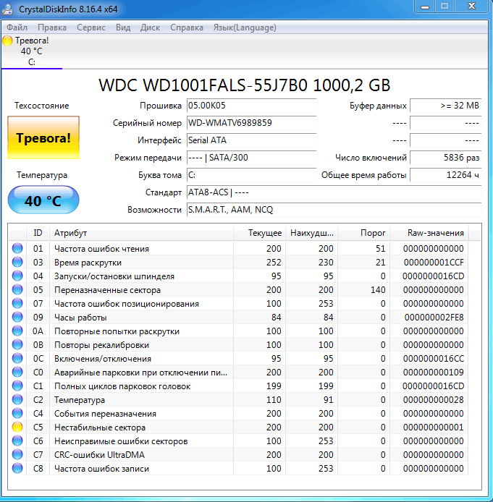Click the Число включений field showing 5836 раз
Image resolution: width=493 pixels, height=502 pixels.
pos(446,158)
